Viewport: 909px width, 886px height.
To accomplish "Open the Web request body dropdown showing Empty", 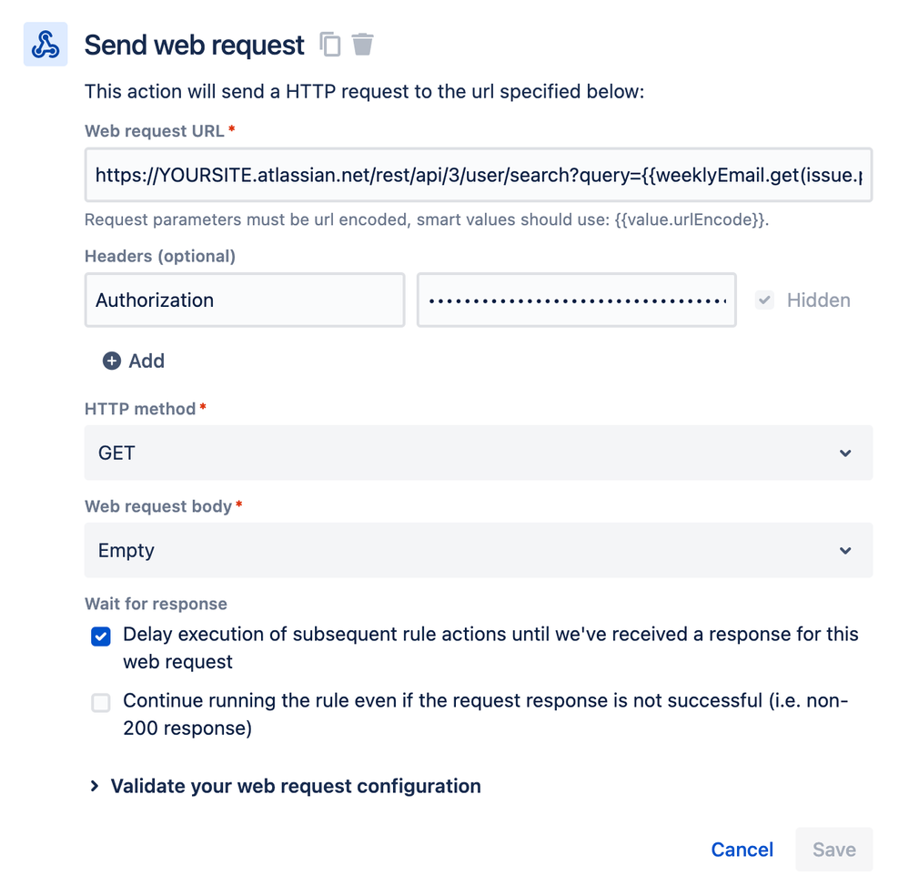I will pos(479,550).
